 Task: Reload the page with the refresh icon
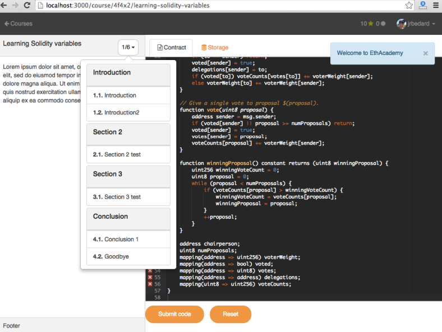[x=27, y=5]
